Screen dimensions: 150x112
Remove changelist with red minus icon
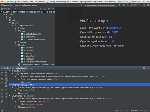(x=2, y=86)
